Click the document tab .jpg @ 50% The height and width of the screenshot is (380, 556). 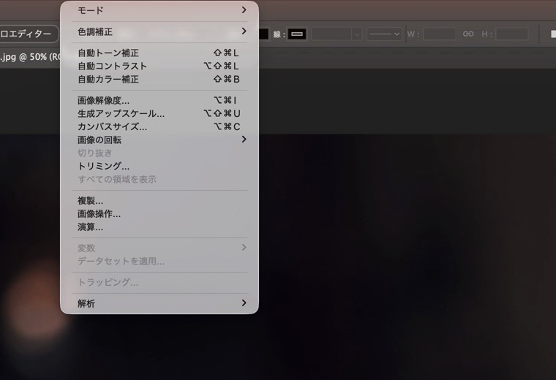pyautogui.click(x=31, y=57)
